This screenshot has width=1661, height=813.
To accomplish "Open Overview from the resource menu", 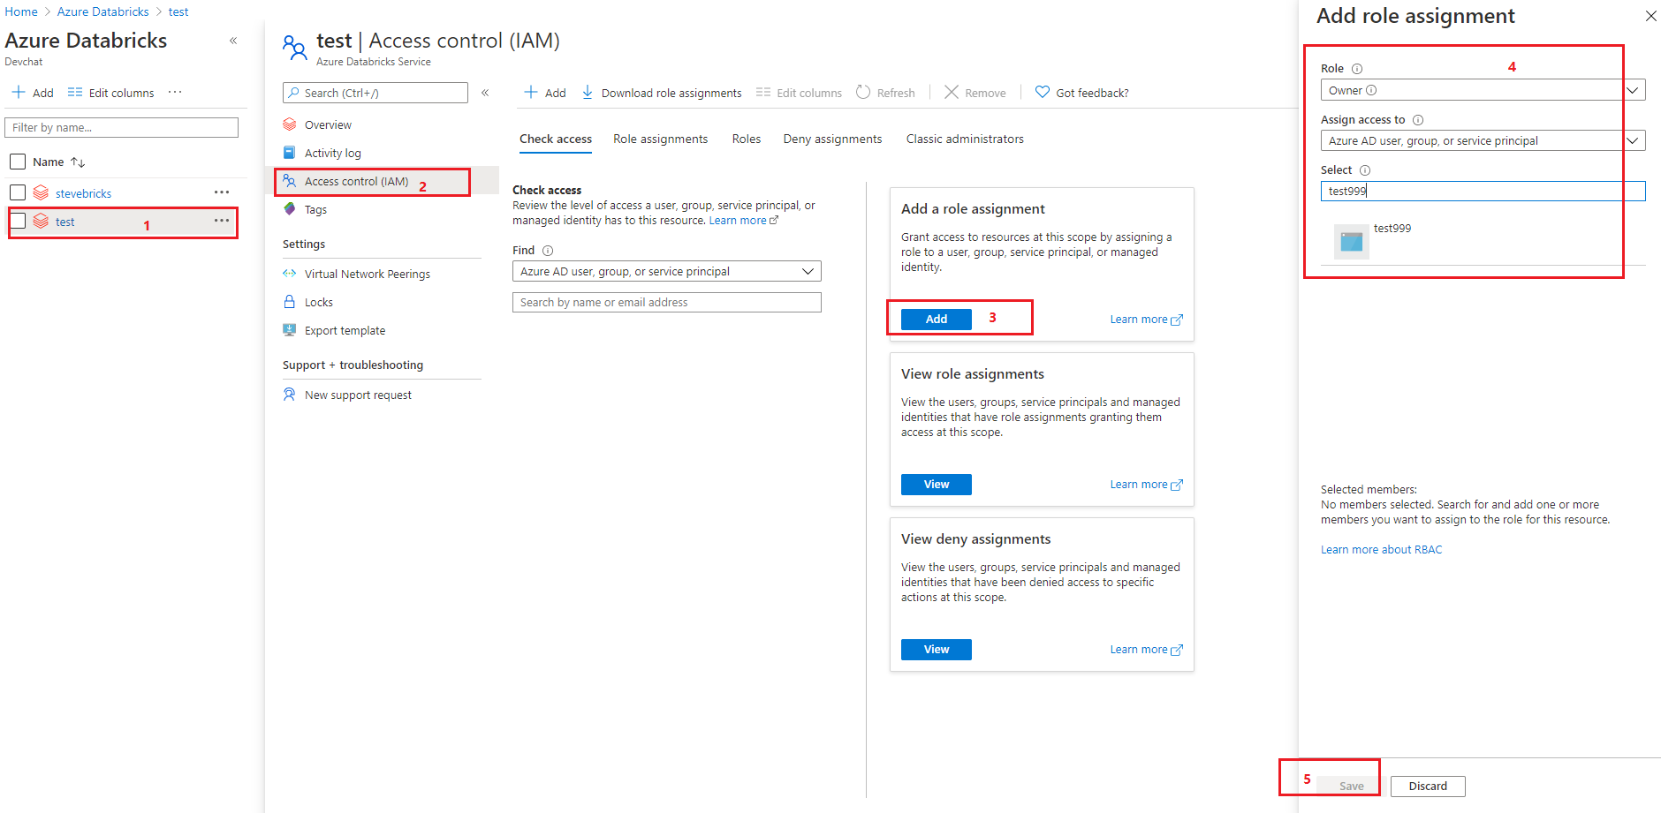I will [x=328, y=124].
